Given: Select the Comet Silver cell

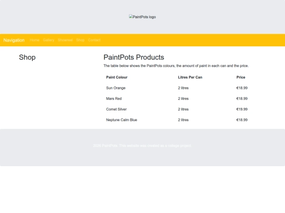Looking at the screenshot, I should [x=116, y=109].
